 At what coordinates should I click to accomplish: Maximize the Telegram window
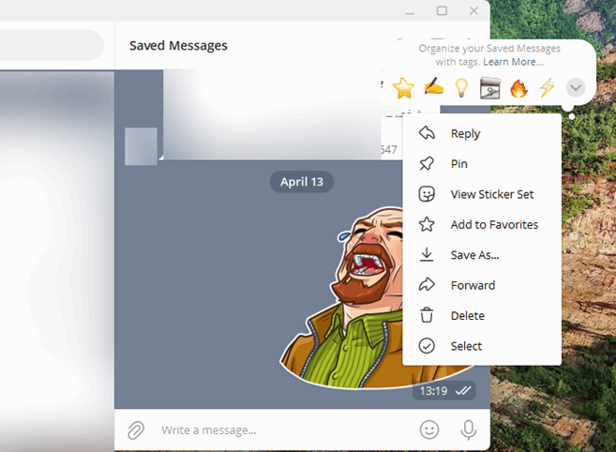click(442, 10)
